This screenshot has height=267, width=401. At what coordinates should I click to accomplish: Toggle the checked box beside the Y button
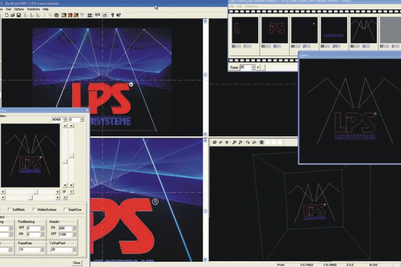coord(64,191)
